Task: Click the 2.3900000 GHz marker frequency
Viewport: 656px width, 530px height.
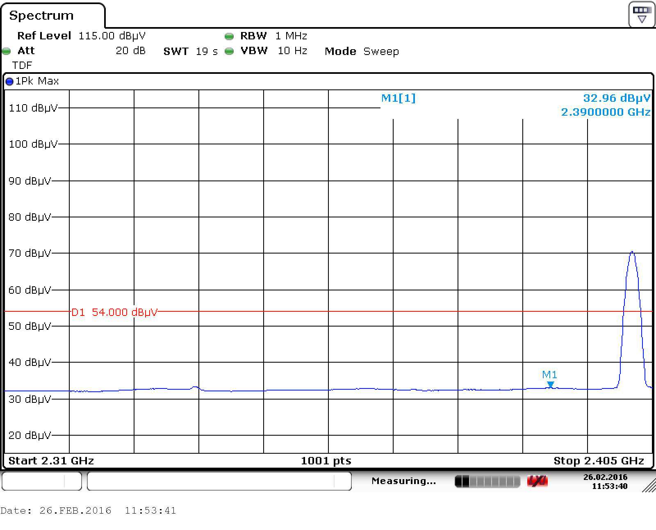Action: coord(606,112)
